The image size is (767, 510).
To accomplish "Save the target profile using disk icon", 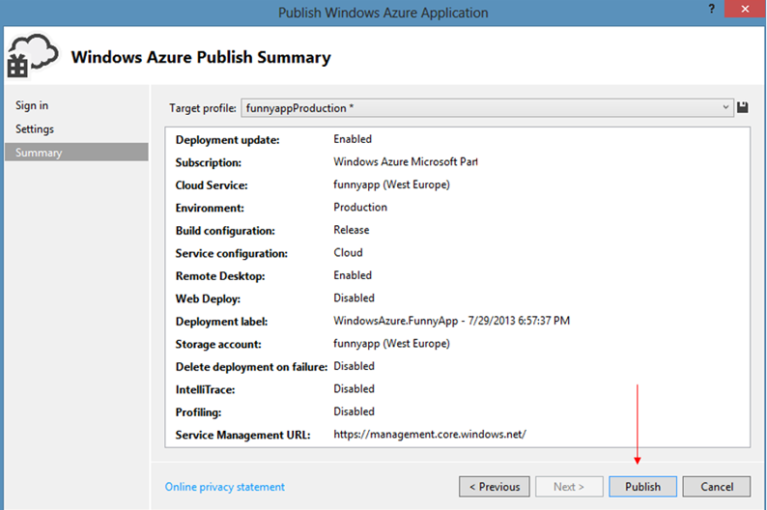I will tap(742, 107).
